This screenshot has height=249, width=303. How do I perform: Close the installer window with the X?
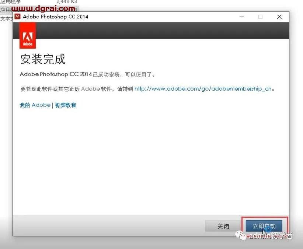(x=279, y=17)
